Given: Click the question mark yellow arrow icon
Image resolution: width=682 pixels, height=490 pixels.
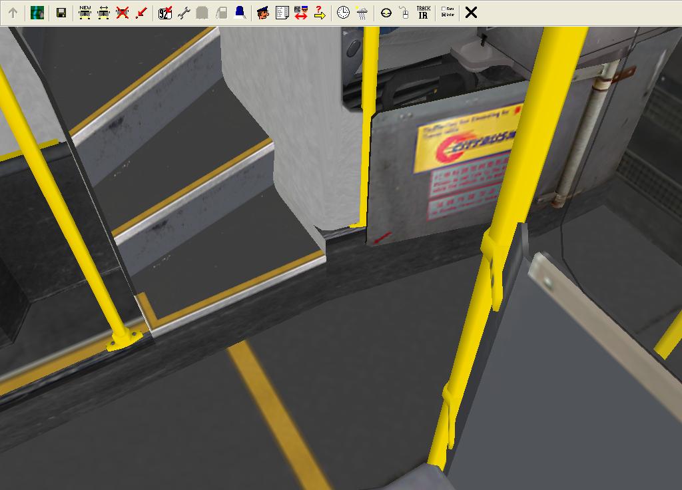Looking at the screenshot, I should pyautogui.click(x=319, y=13).
